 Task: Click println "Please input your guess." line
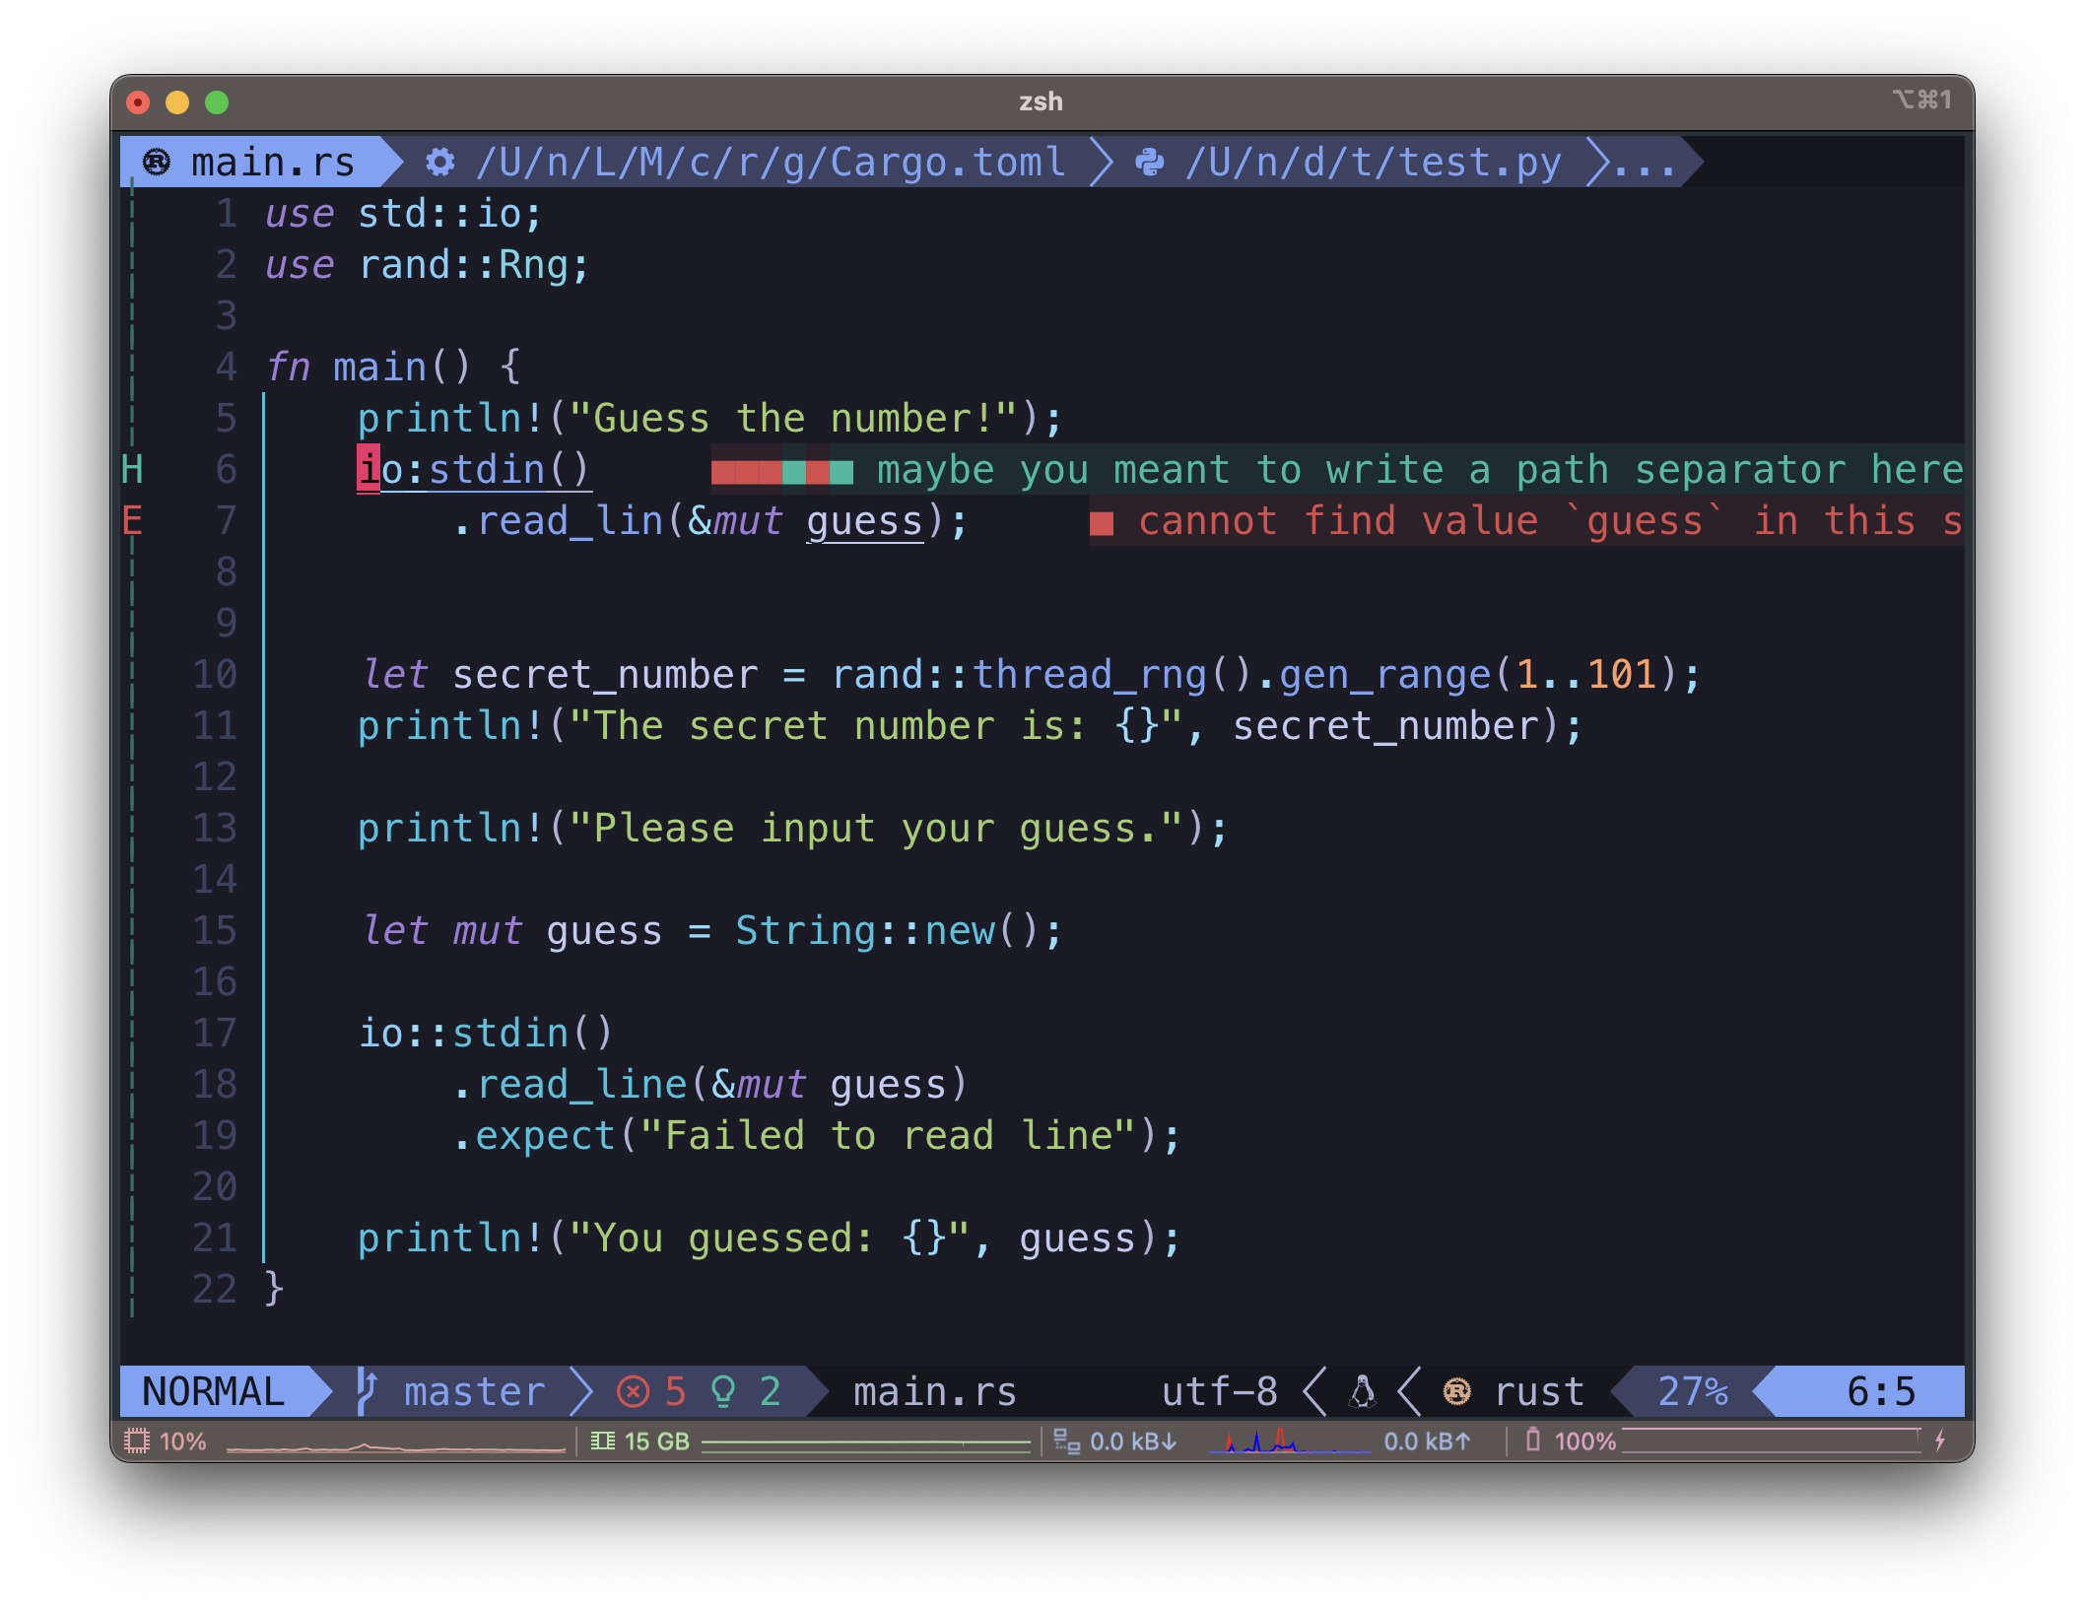[792, 828]
